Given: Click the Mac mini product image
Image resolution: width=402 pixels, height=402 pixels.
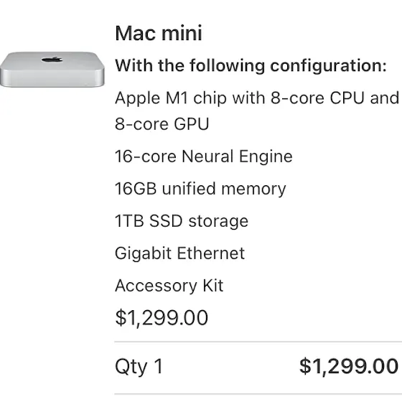Looking at the screenshot, I should point(52,69).
